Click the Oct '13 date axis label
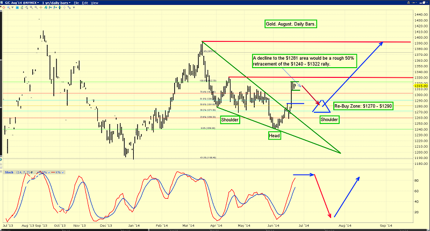Image resolution: width=430 pixels, height=231 pixels. pos(60,226)
